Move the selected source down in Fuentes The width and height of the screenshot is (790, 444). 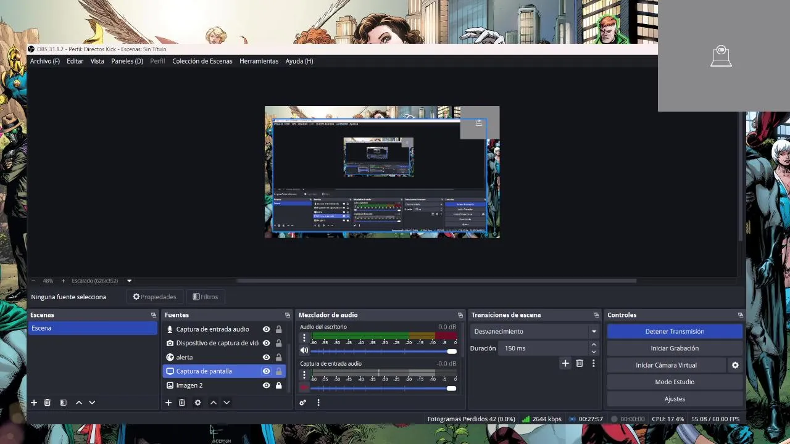click(227, 403)
